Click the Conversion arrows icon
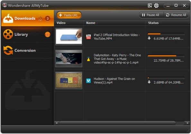 (x=8, y=50)
